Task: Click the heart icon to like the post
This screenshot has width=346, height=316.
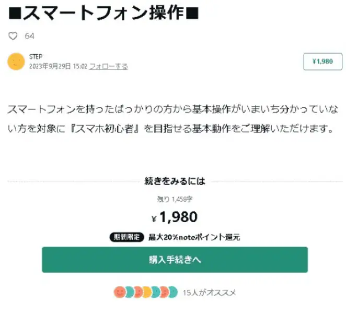Action: coord(13,36)
